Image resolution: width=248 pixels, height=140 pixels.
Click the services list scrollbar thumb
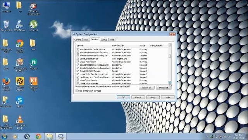pos(170,56)
